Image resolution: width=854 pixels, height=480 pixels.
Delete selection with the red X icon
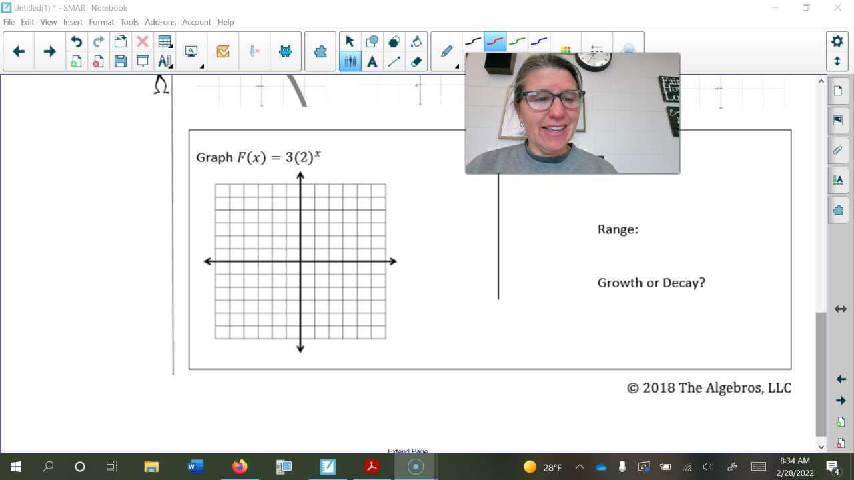[142, 42]
